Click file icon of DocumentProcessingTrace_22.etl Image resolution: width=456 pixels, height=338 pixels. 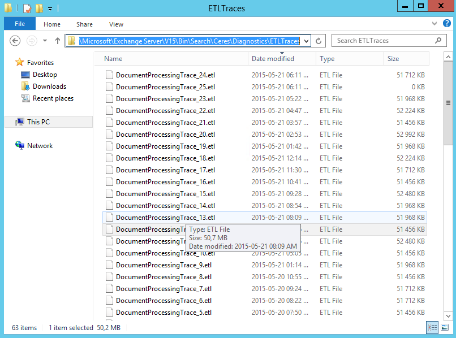pos(109,111)
